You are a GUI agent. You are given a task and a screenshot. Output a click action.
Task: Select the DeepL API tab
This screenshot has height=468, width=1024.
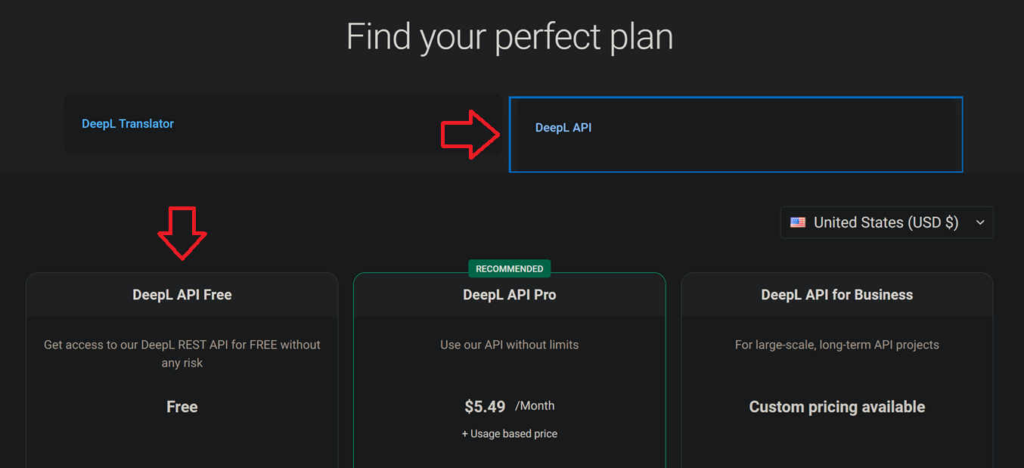[563, 128]
